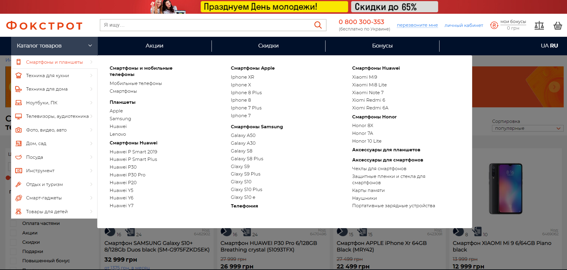Click the перезвоните мне link

(x=417, y=25)
